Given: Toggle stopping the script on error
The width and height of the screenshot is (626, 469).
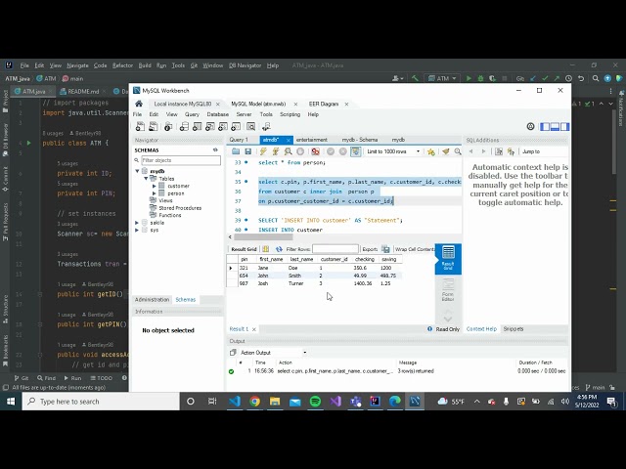Looking at the screenshot, I should [315, 151].
